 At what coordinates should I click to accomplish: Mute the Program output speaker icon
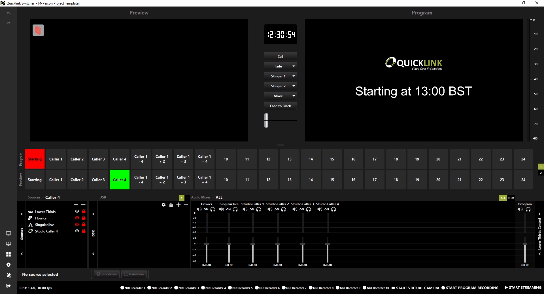point(520,210)
